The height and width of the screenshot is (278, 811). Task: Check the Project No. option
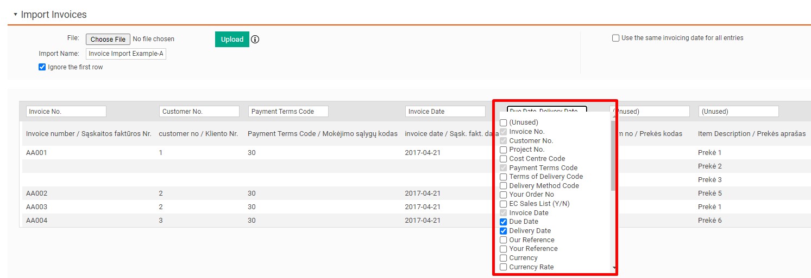pos(503,150)
